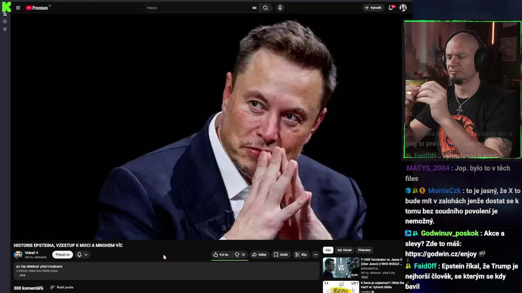The width and height of the screenshot is (522, 293).
Task: Open the Vytvořit create button
Action: 373,8
